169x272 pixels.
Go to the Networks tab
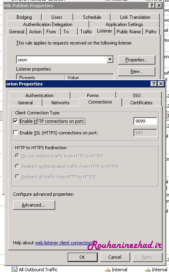tap(60, 103)
